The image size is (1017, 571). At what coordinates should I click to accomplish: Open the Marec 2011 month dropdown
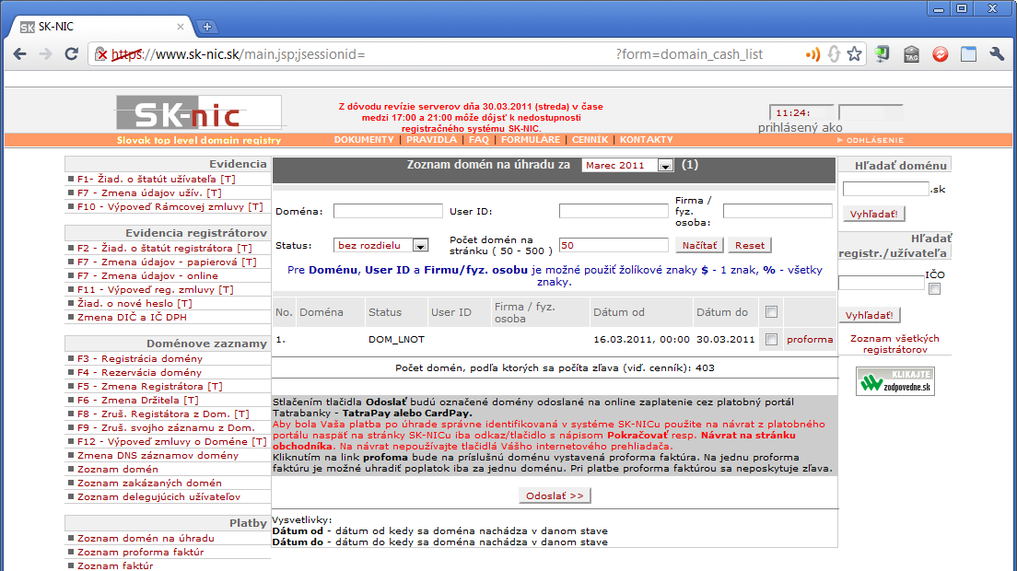click(x=628, y=166)
